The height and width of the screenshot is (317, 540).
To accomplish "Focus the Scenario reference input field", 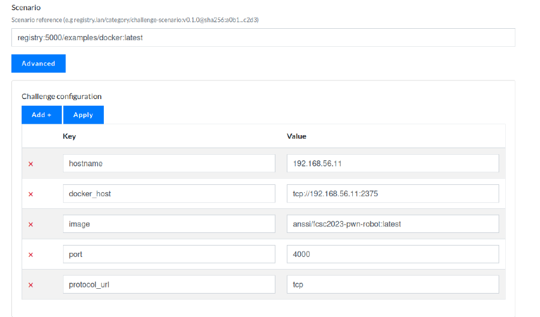I will click(x=263, y=37).
